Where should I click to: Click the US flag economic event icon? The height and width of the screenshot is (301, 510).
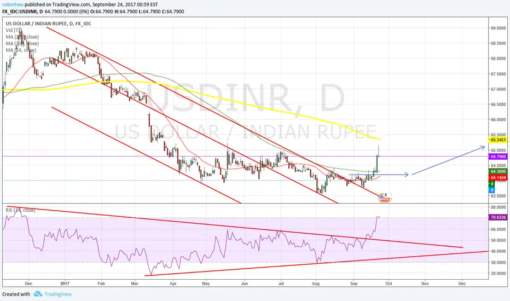tap(385, 197)
